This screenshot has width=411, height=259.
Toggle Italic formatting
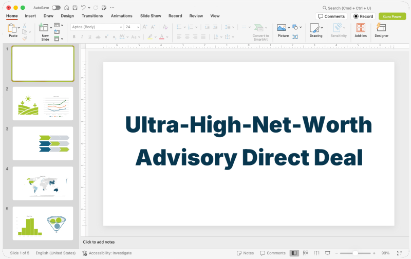(82, 37)
